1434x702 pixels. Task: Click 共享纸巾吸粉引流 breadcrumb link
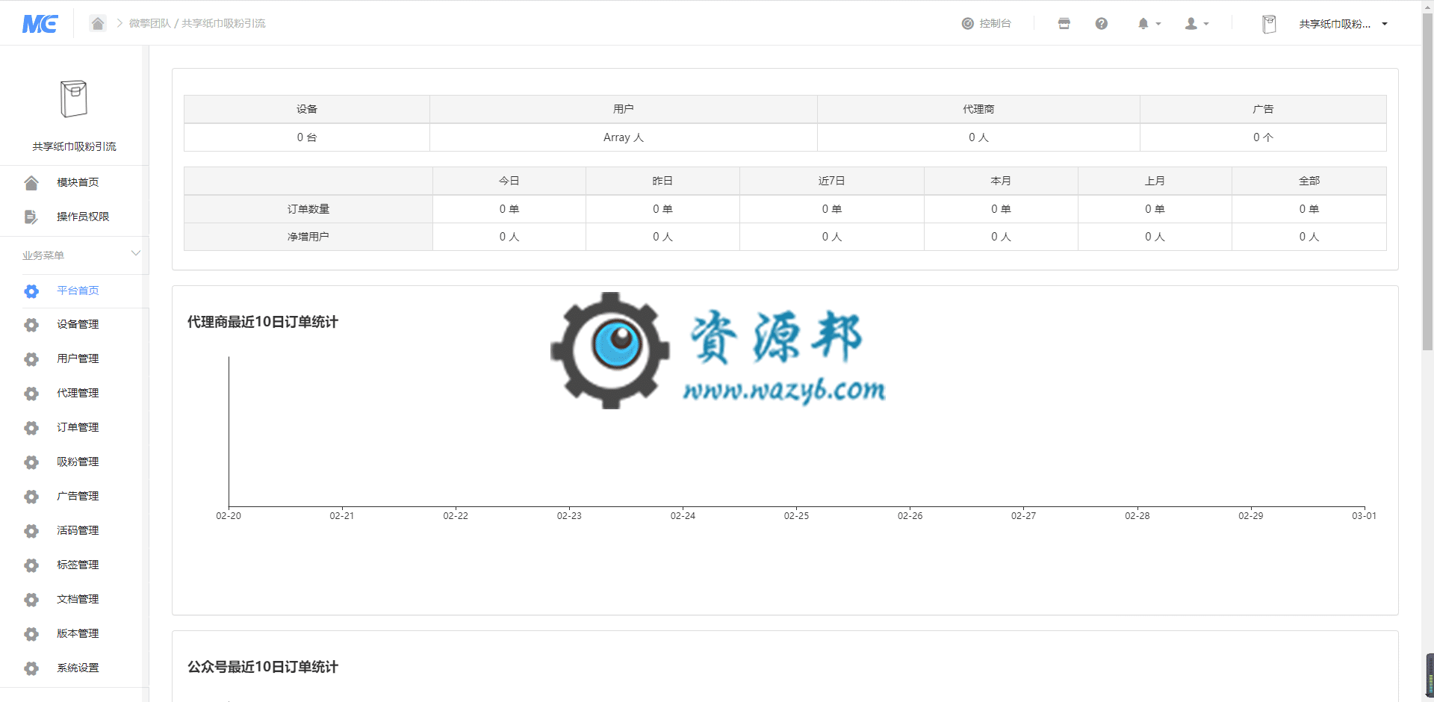[223, 23]
